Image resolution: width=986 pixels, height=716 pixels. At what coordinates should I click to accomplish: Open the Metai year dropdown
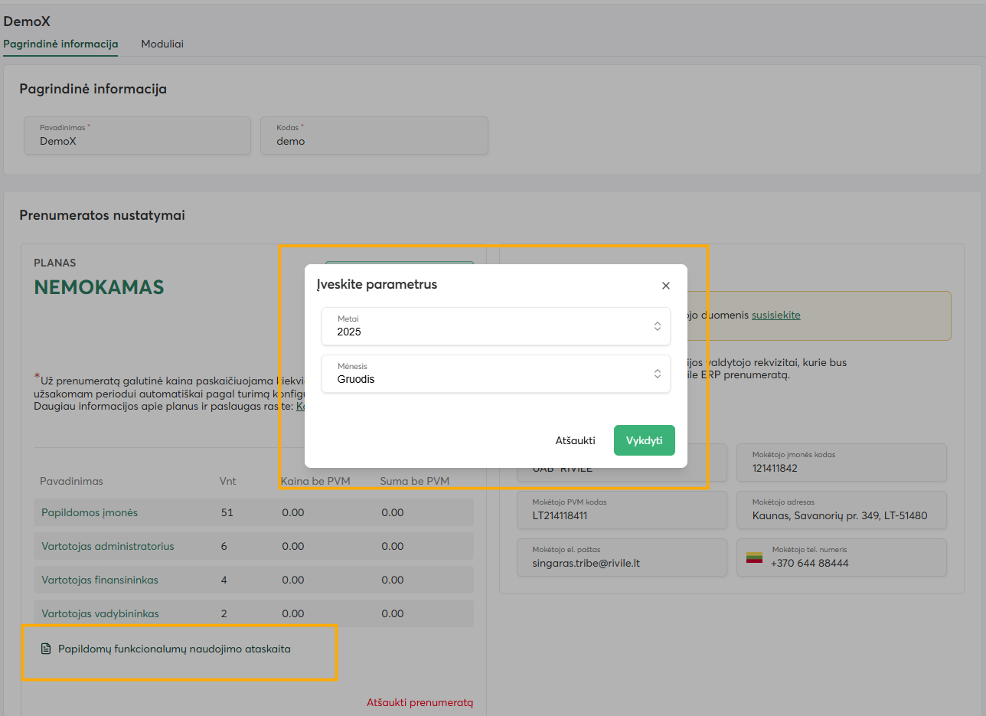pyautogui.click(x=495, y=326)
